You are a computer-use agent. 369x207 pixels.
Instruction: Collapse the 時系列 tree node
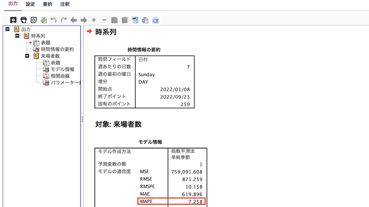17,36
